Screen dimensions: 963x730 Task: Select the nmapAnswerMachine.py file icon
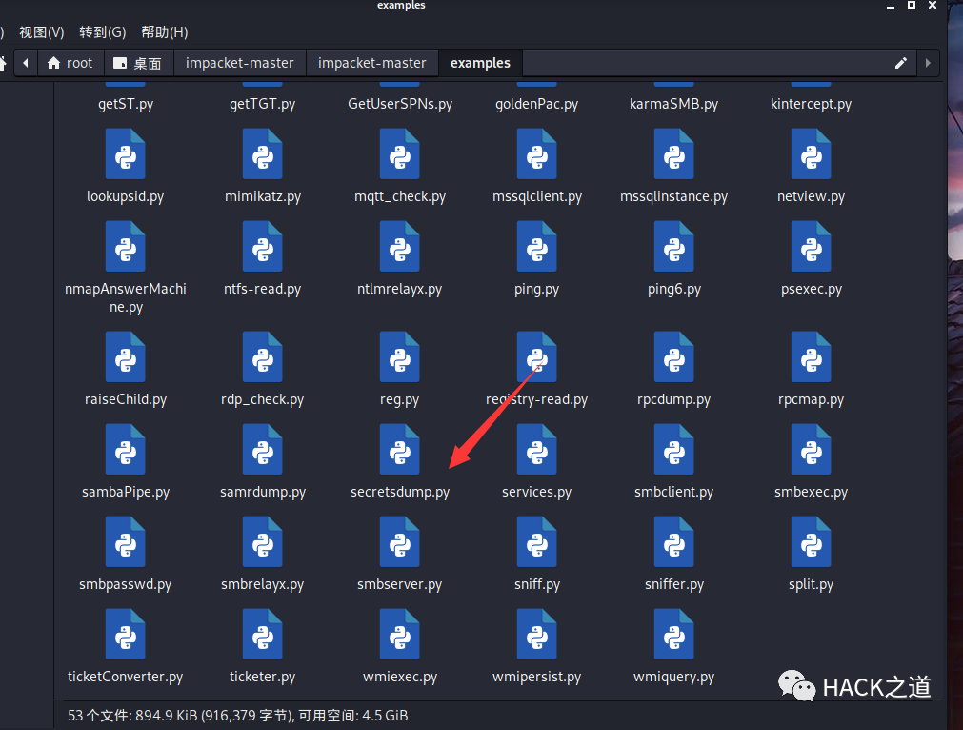coord(126,247)
